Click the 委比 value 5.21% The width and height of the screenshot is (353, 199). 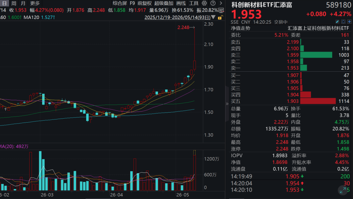(281, 35)
